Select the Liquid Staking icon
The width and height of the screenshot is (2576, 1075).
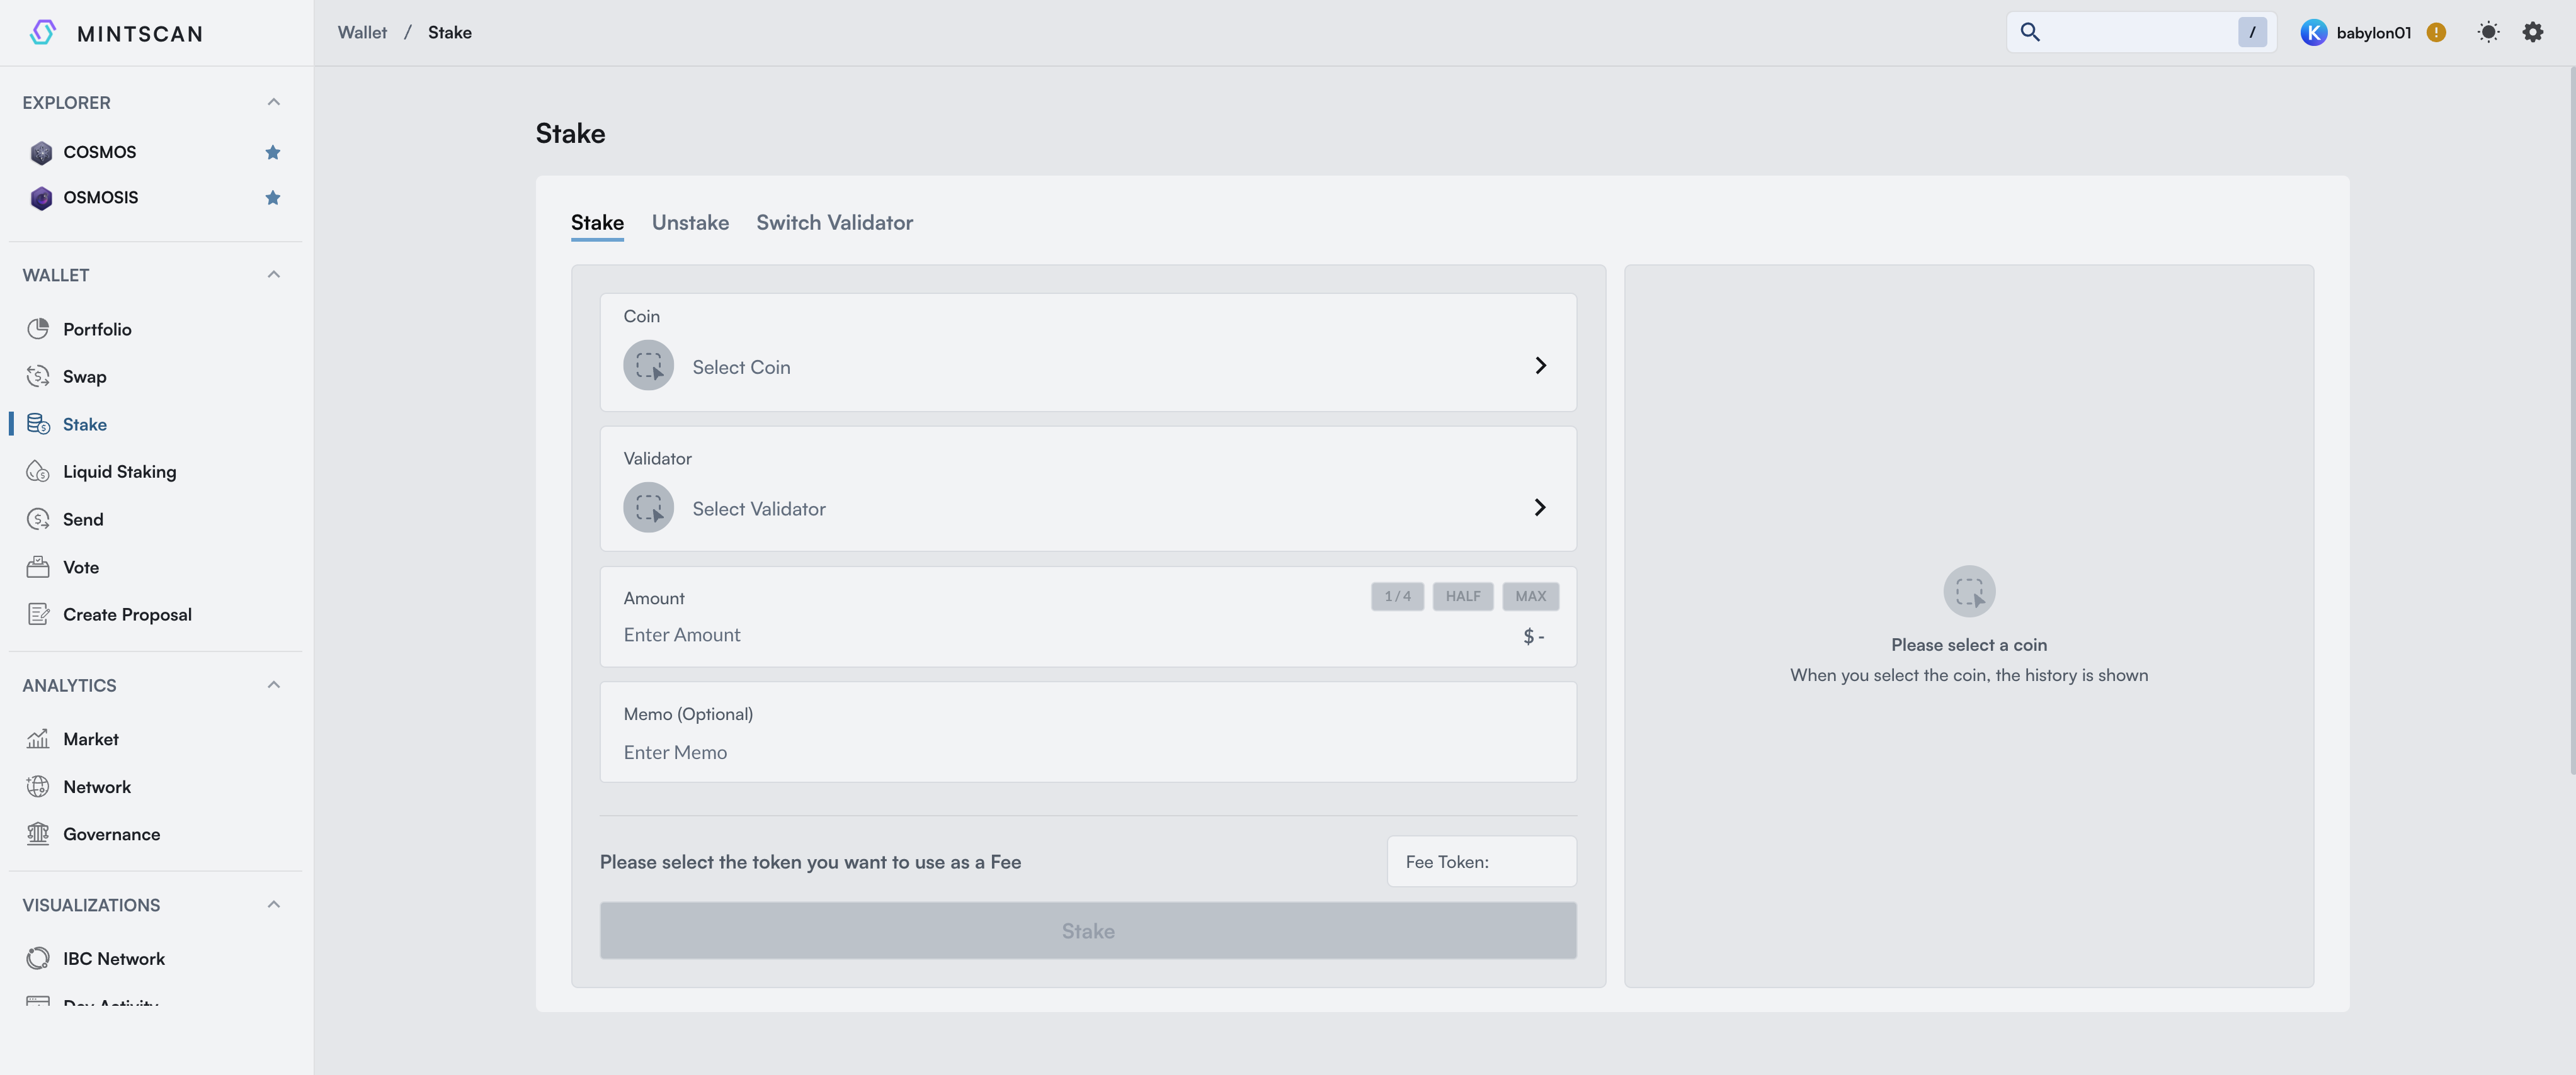coord(38,471)
